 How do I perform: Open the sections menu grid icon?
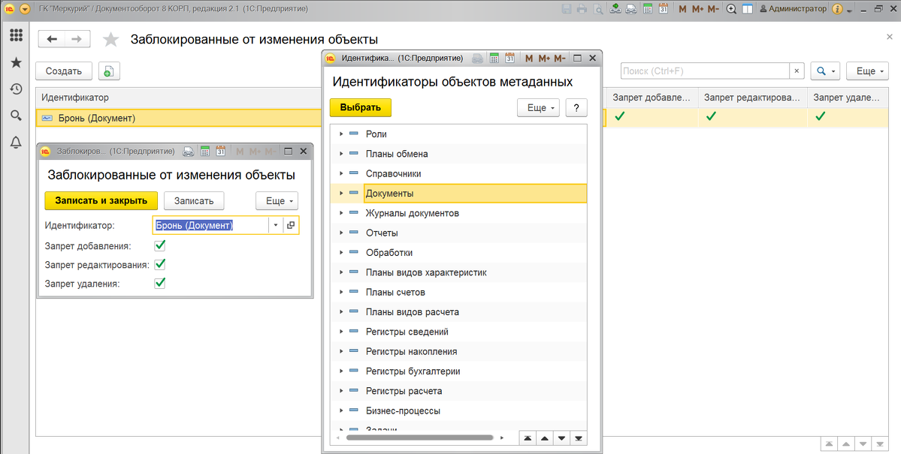tap(16, 35)
